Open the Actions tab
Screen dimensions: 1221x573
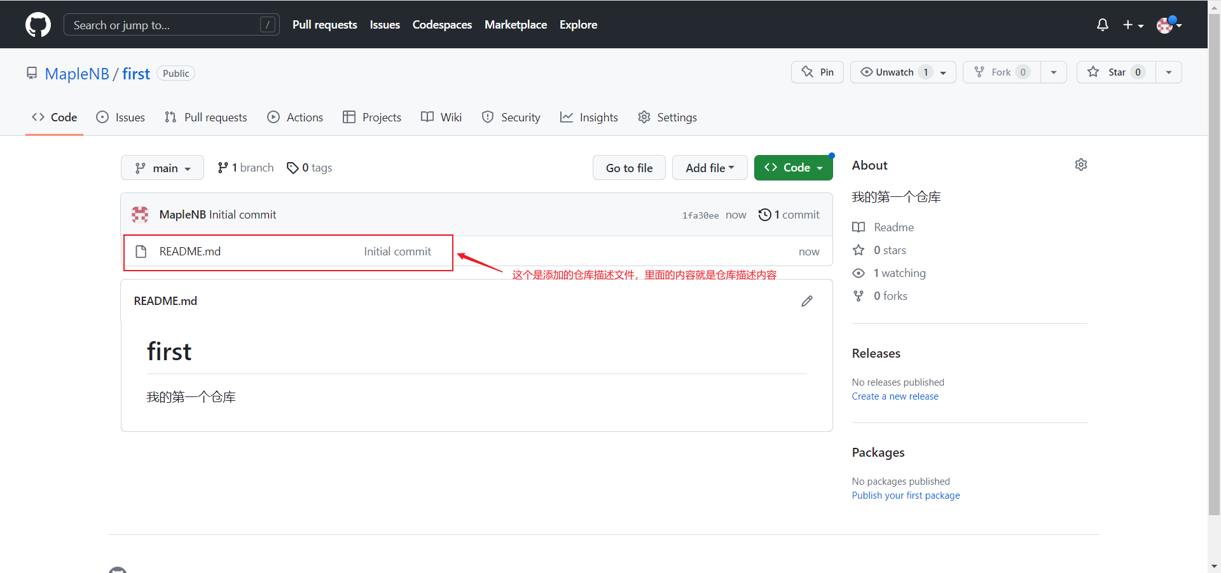tap(295, 118)
